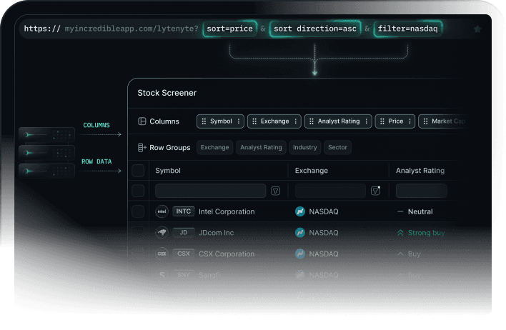Grab the drag handle on Exchange column pill
Image resolution: width=506 pixels, height=330 pixels.
[x=254, y=121]
